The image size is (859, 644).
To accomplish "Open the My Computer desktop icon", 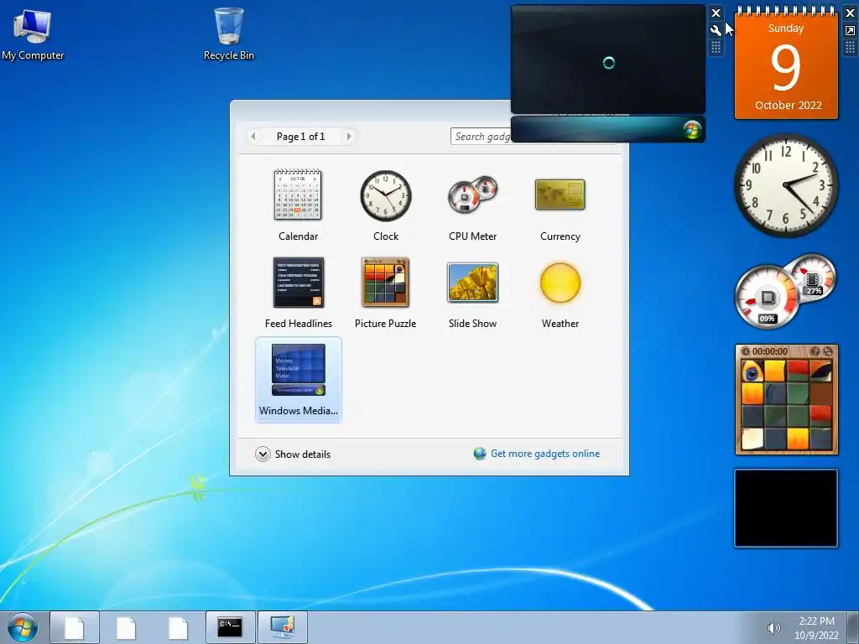I will tap(33, 34).
